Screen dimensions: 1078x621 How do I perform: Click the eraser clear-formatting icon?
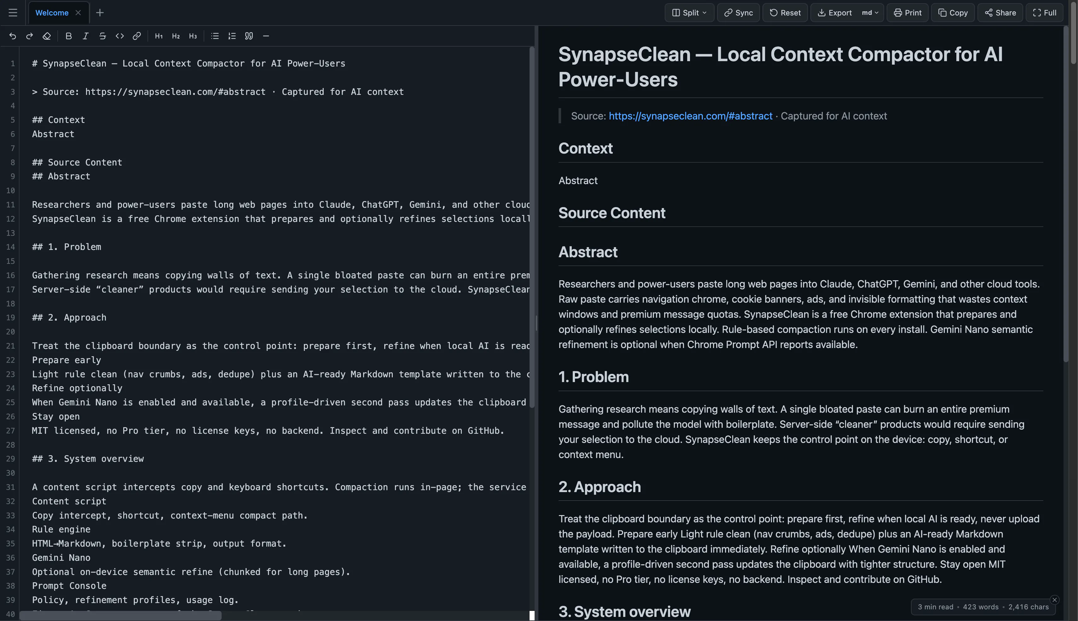click(46, 36)
